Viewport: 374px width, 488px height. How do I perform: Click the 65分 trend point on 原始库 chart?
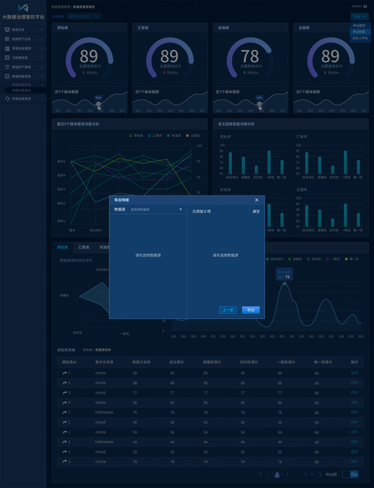pyautogui.click(x=98, y=104)
